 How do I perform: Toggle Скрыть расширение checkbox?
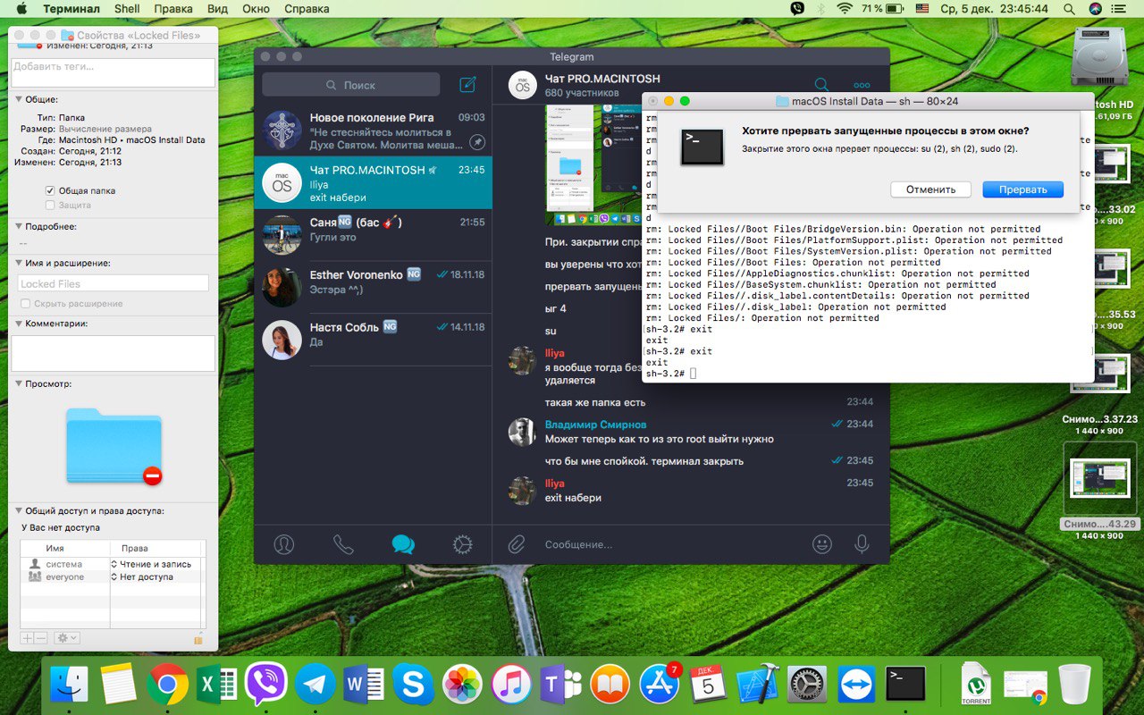click(x=26, y=303)
